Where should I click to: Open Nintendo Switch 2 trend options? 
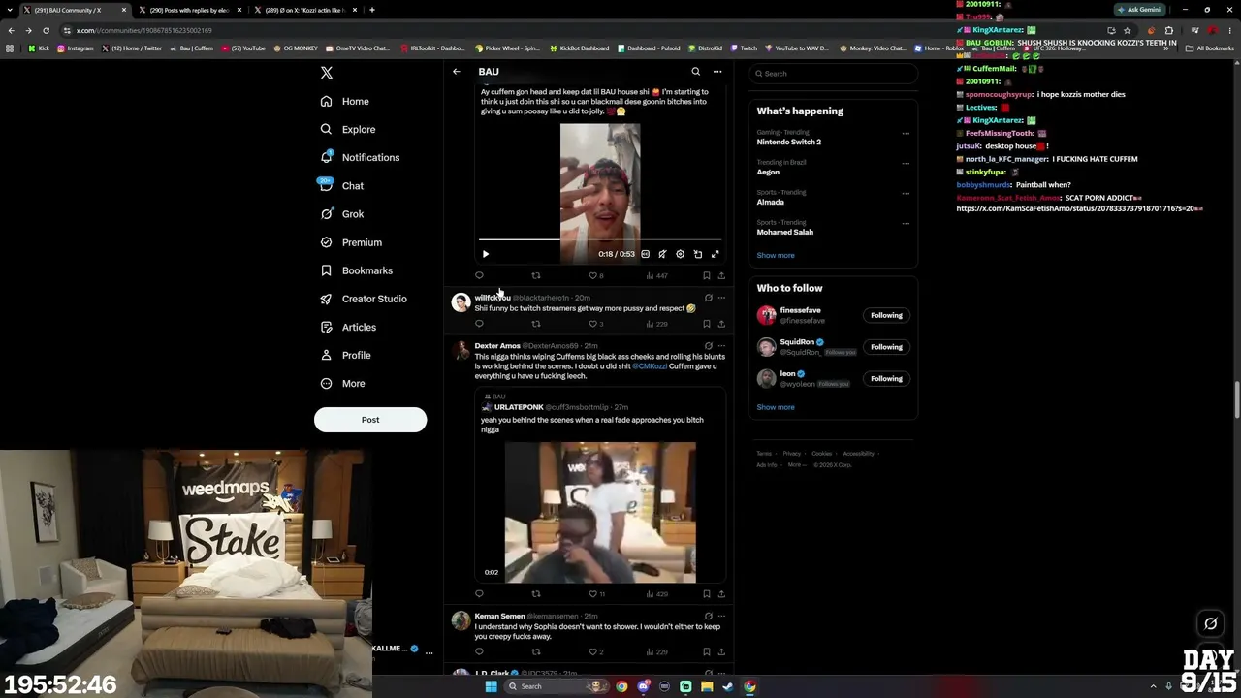[906, 134]
